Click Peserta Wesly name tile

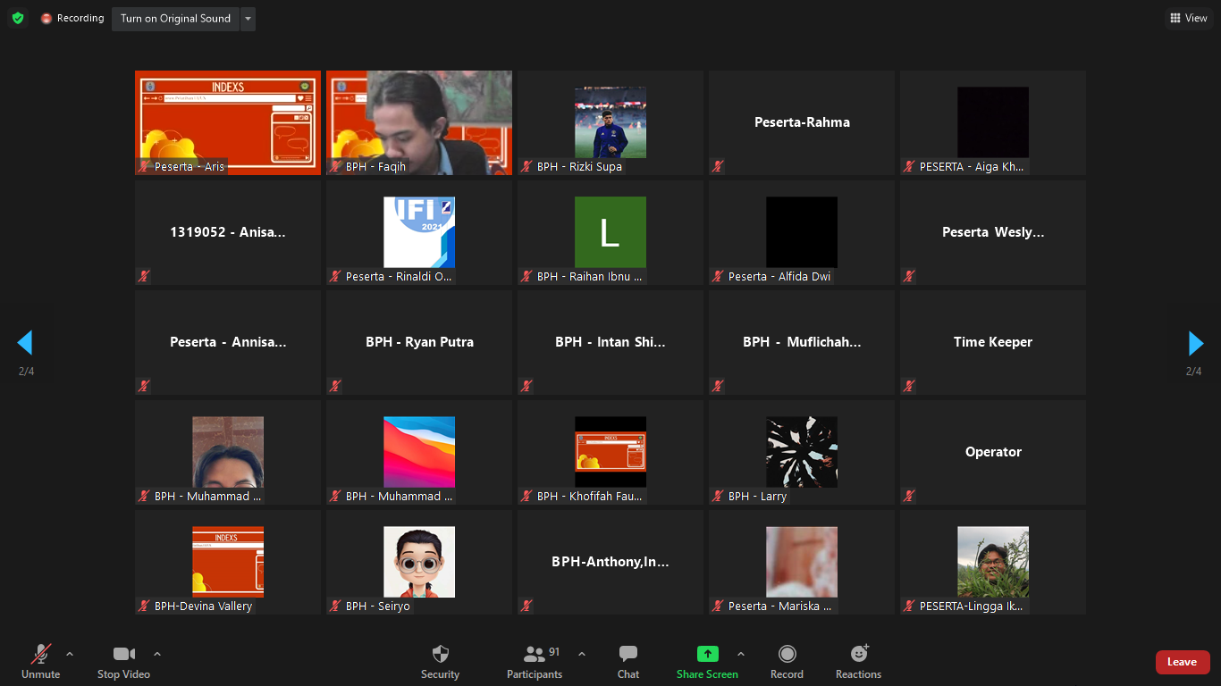click(x=993, y=232)
